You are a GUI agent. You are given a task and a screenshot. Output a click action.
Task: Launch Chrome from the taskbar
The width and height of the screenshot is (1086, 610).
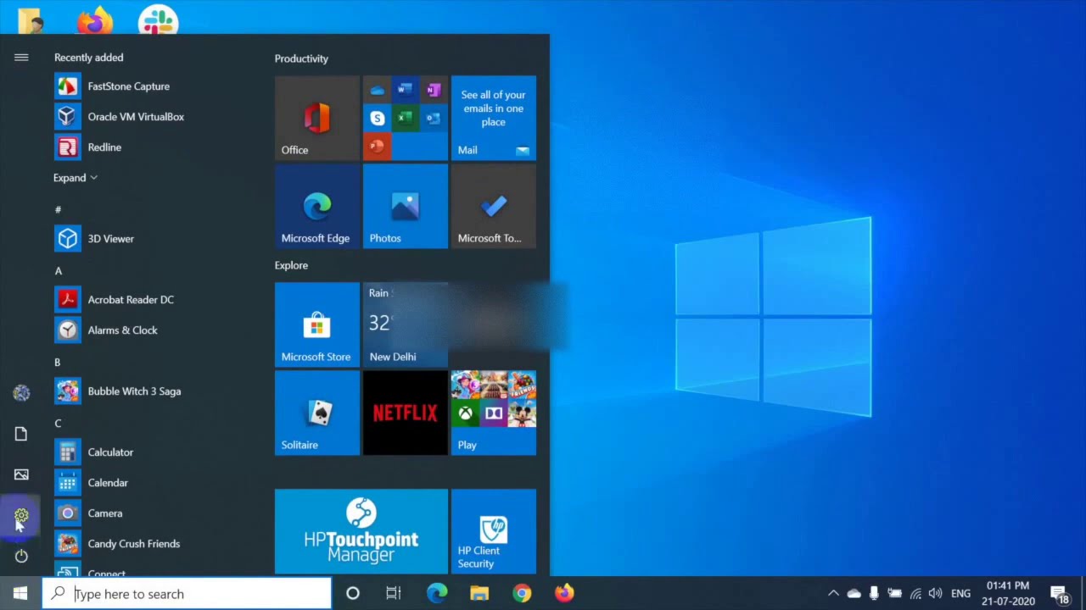point(522,594)
